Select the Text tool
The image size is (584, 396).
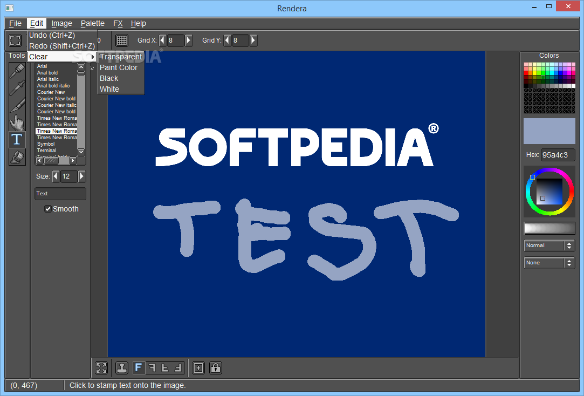[x=17, y=139]
